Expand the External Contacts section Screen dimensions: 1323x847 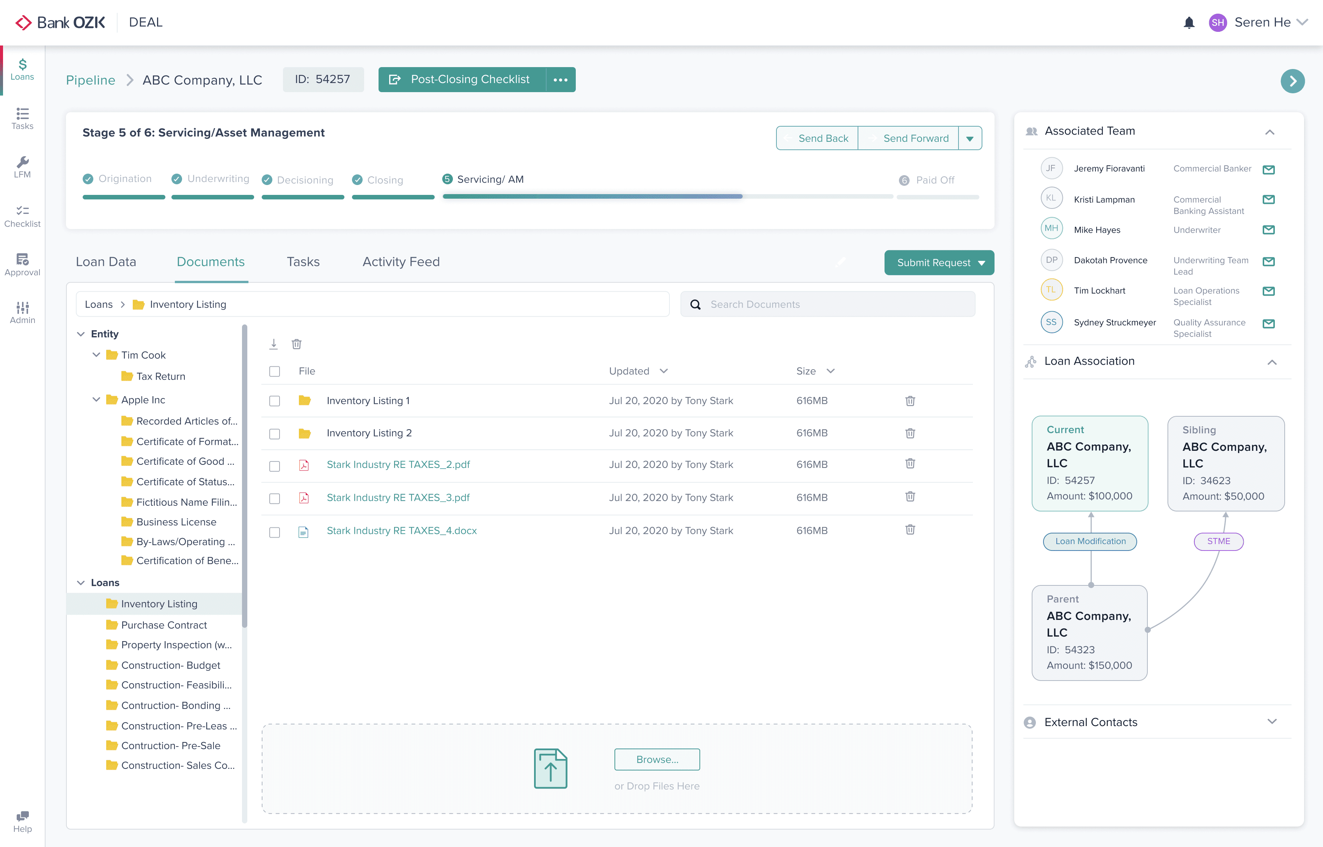pos(1271,722)
